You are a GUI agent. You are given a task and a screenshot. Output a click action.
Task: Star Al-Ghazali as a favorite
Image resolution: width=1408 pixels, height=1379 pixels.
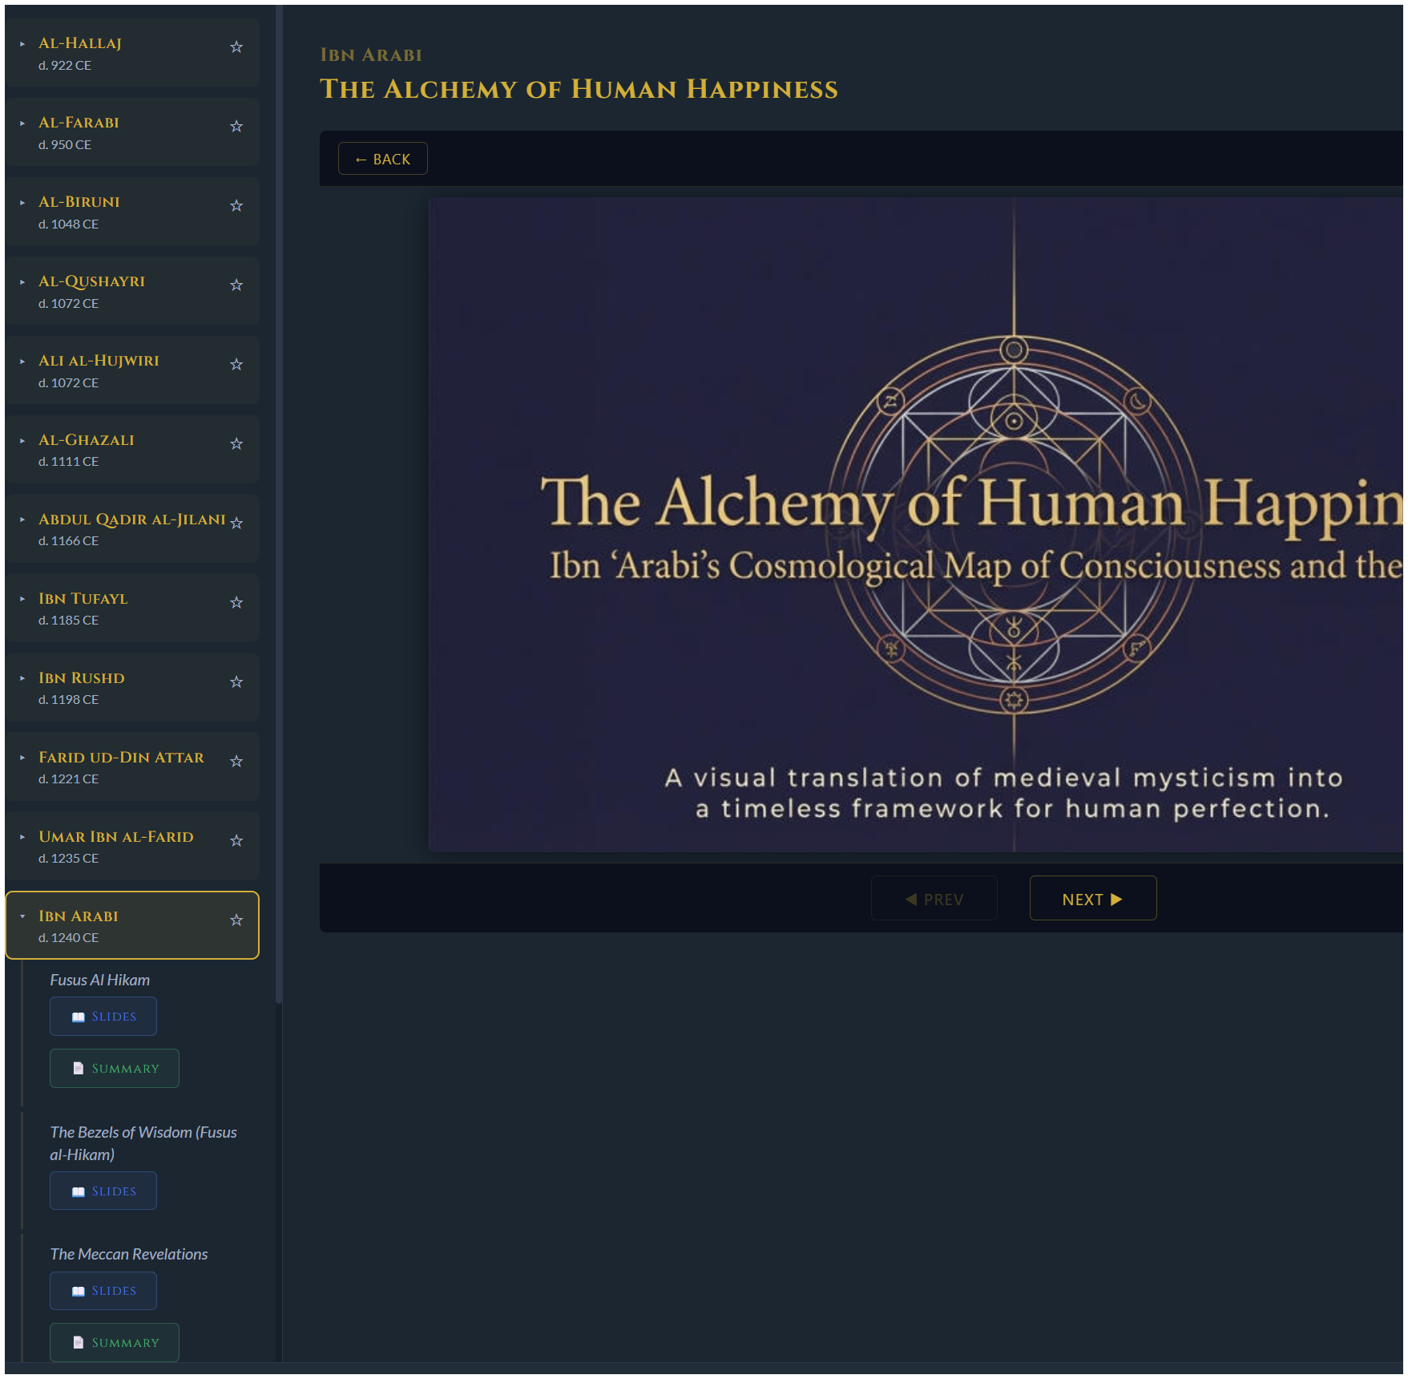click(236, 443)
